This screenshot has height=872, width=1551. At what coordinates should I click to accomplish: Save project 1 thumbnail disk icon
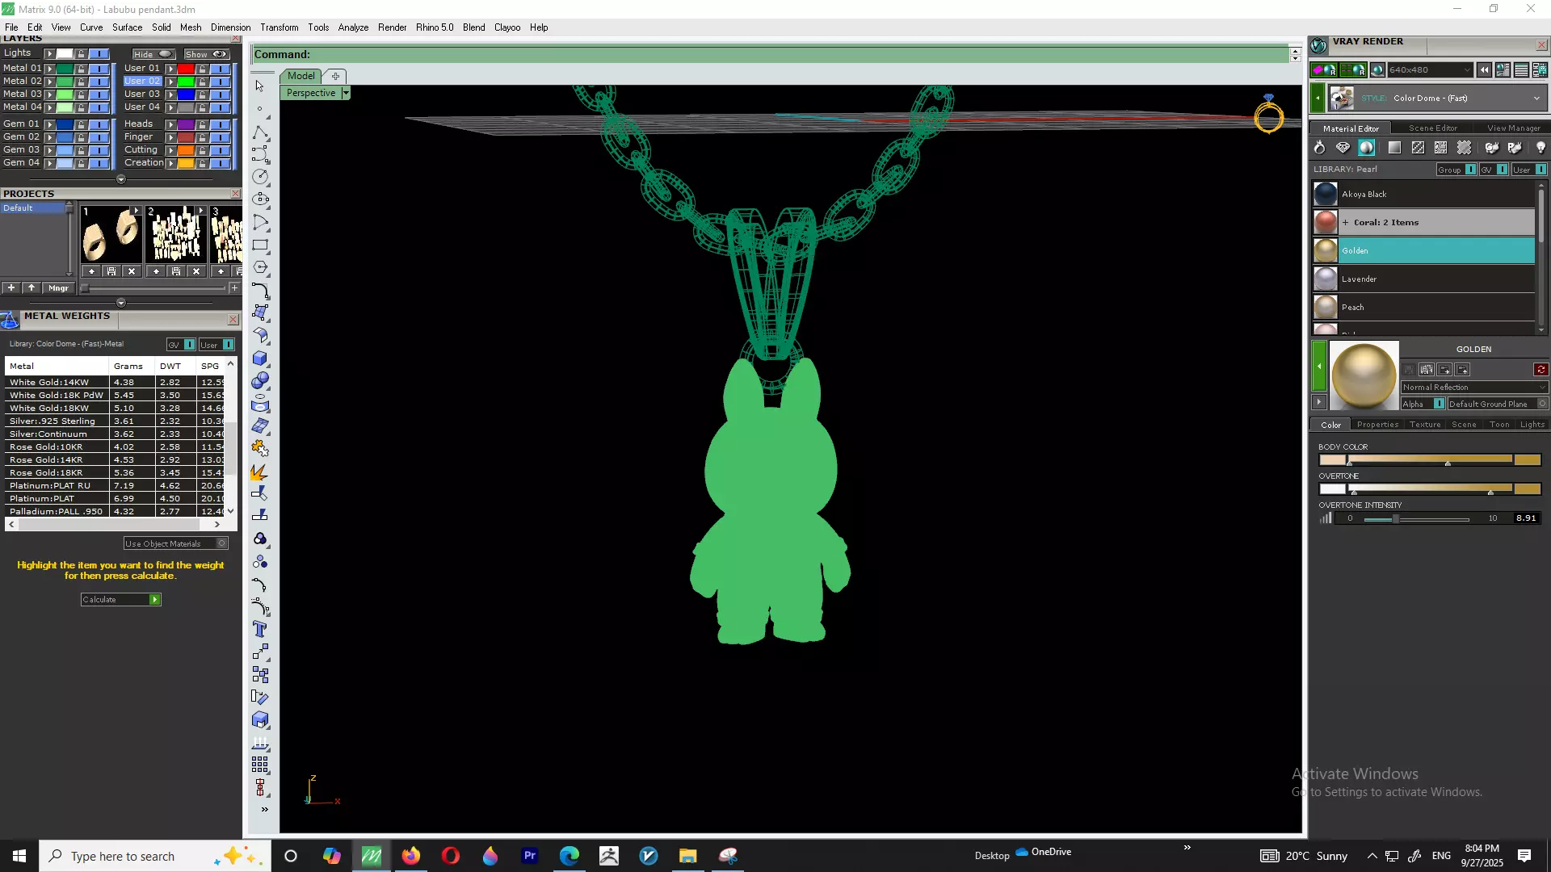pyautogui.click(x=111, y=271)
